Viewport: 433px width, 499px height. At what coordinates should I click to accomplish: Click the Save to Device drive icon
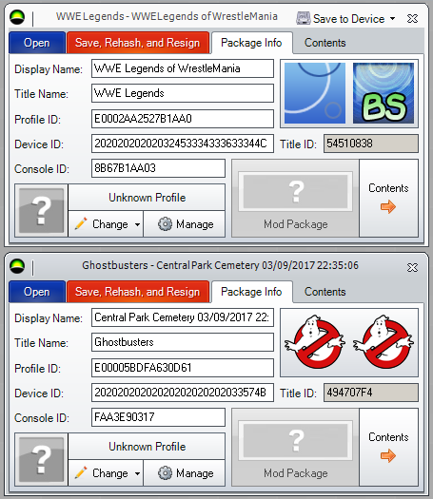(304, 18)
